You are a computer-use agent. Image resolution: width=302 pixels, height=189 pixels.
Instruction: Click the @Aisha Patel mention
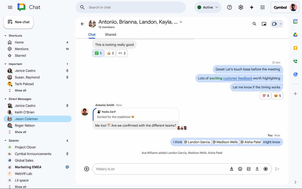point(251,142)
